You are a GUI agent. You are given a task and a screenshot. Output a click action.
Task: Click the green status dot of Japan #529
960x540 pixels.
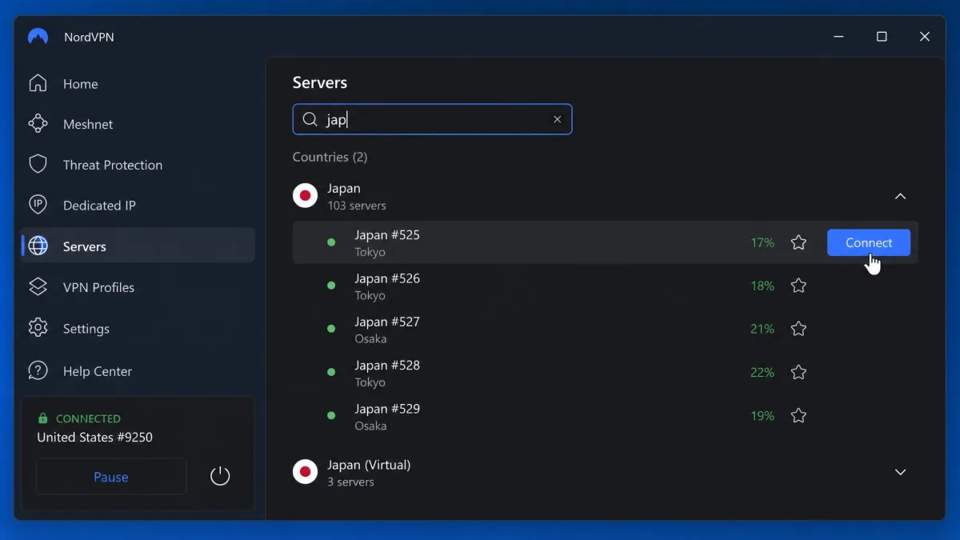tap(331, 415)
